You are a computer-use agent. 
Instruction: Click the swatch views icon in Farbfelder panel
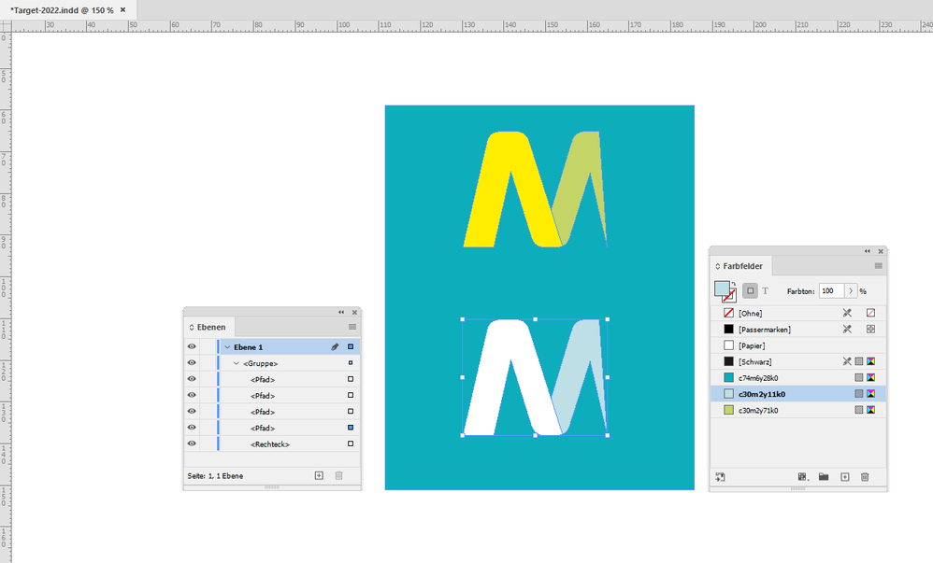(x=802, y=477)
